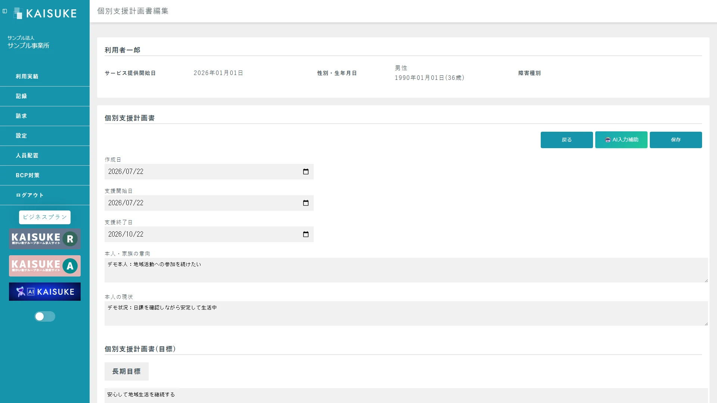Open the calendar picker for 支援開始日
Viewport: 717px width, 403px height.
coord(306,203)
